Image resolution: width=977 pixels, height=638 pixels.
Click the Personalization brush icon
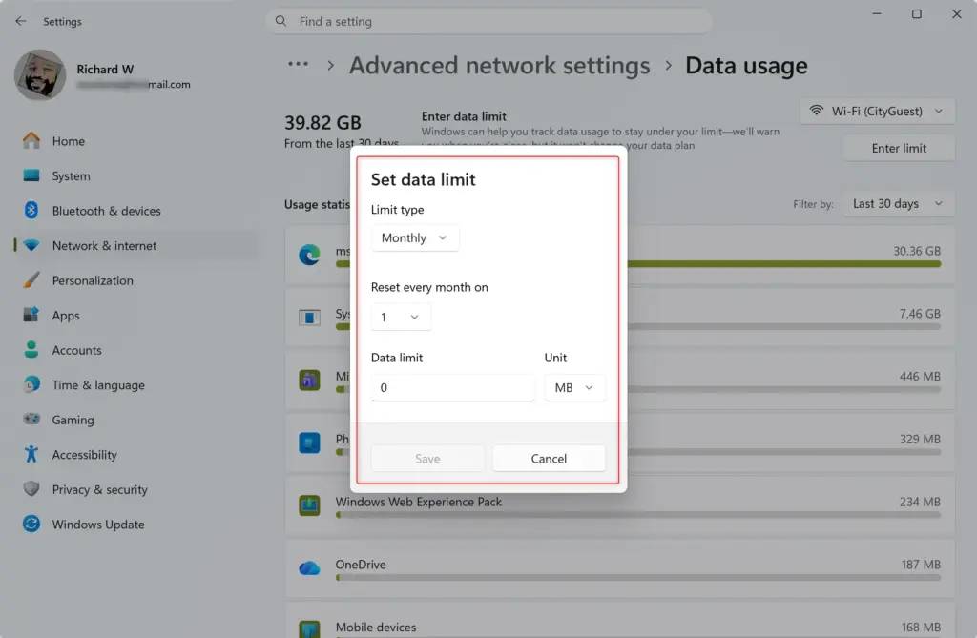click(31, 280)
